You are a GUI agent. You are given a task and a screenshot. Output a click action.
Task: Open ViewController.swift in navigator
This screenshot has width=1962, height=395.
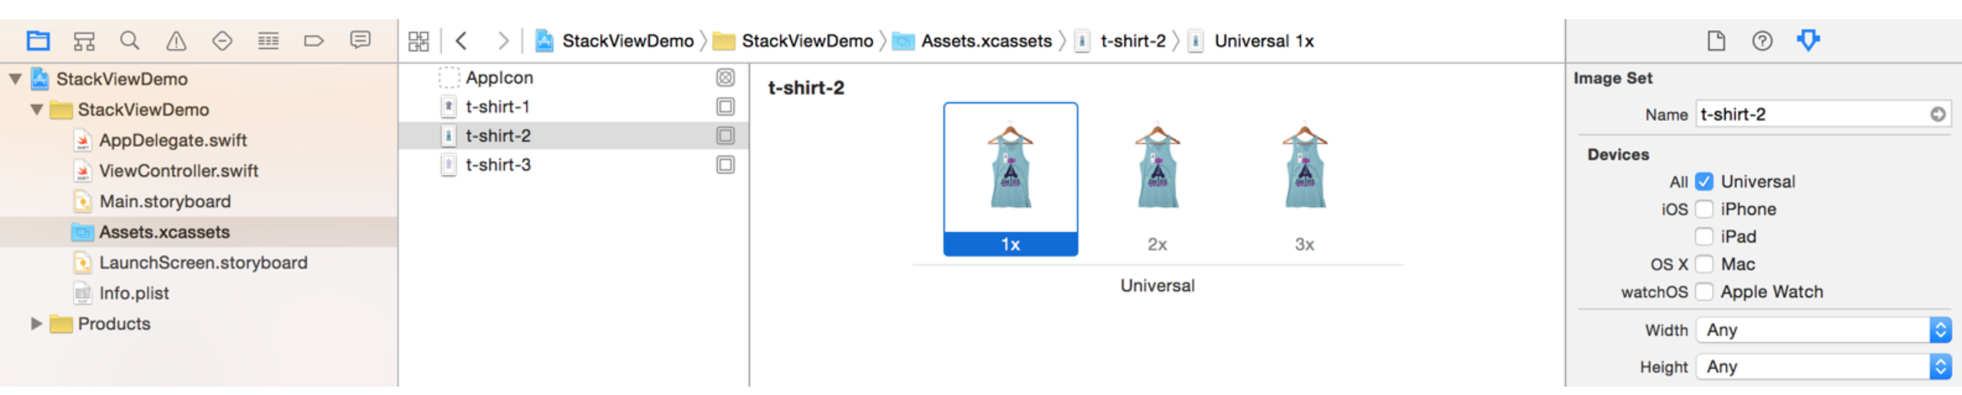point(179,171)
